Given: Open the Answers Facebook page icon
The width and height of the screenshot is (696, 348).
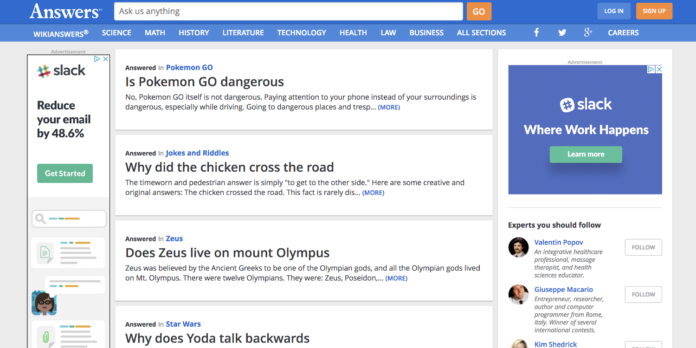Looking at the screenshot, I should point(536,32).
